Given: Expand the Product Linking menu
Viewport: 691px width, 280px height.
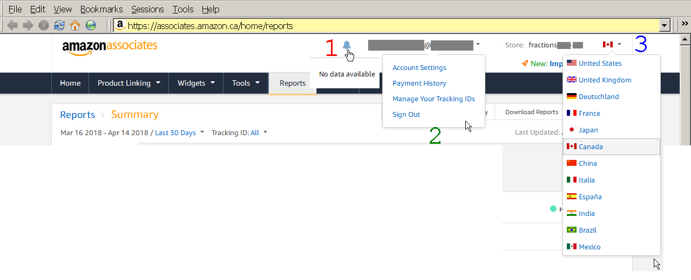Looking at the screenshot, I should (129, 83).
